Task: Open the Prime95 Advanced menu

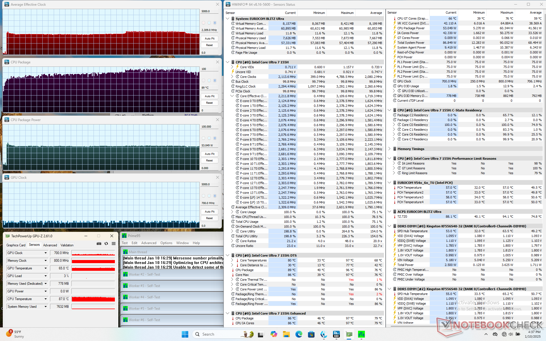Action: coord(149,243)
